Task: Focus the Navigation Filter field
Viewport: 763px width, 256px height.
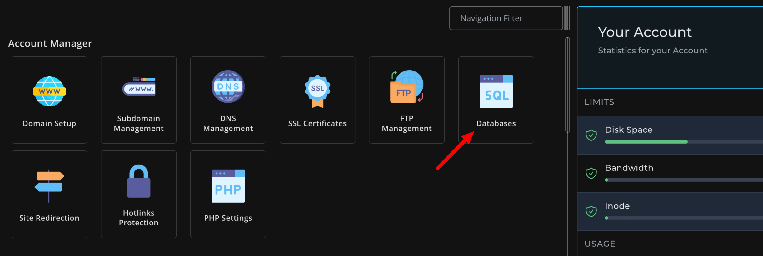Action: [x=506, y=18]
